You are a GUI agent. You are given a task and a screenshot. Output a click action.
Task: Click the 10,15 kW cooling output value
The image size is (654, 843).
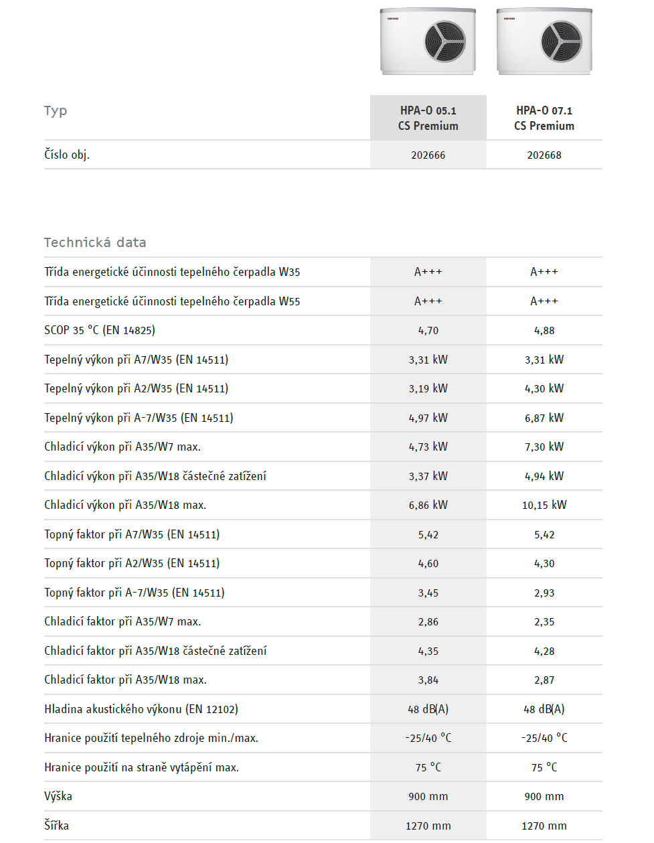pos(544,506)
